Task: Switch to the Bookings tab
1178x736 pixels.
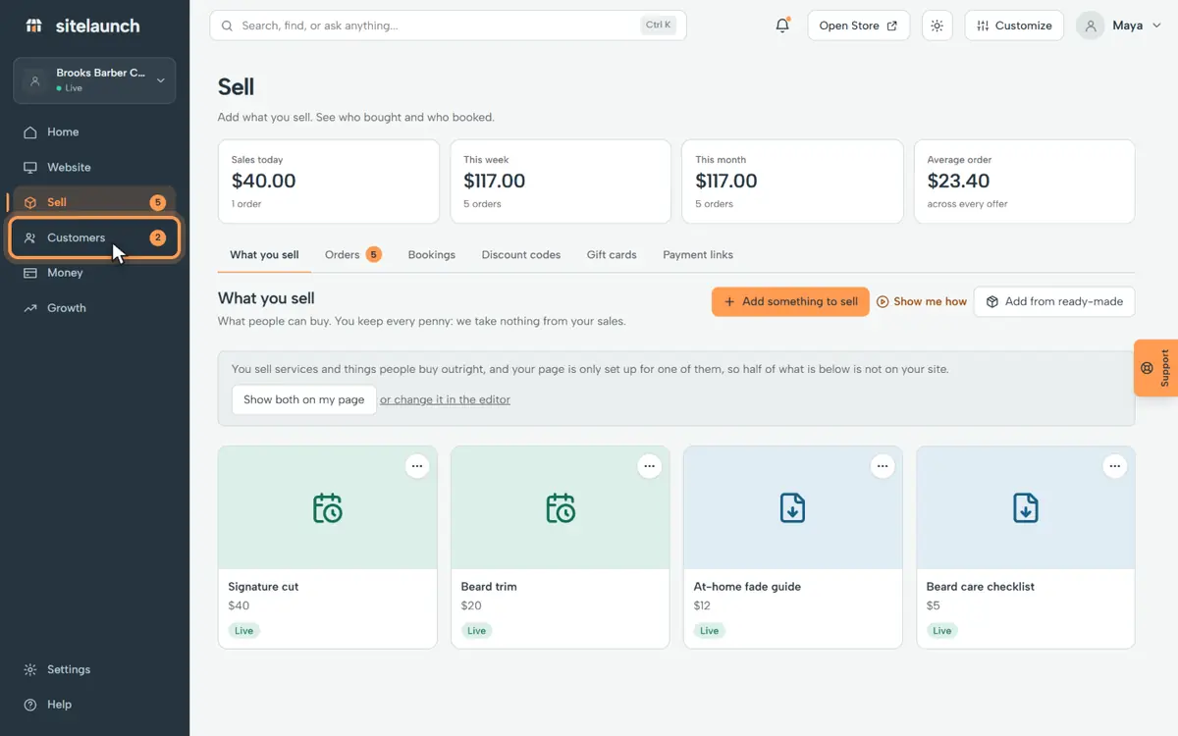Action: coord(432,254)
